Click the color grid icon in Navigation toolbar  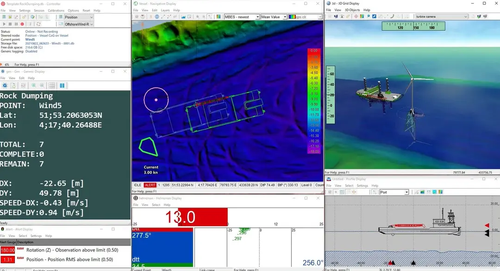(219, 17)
